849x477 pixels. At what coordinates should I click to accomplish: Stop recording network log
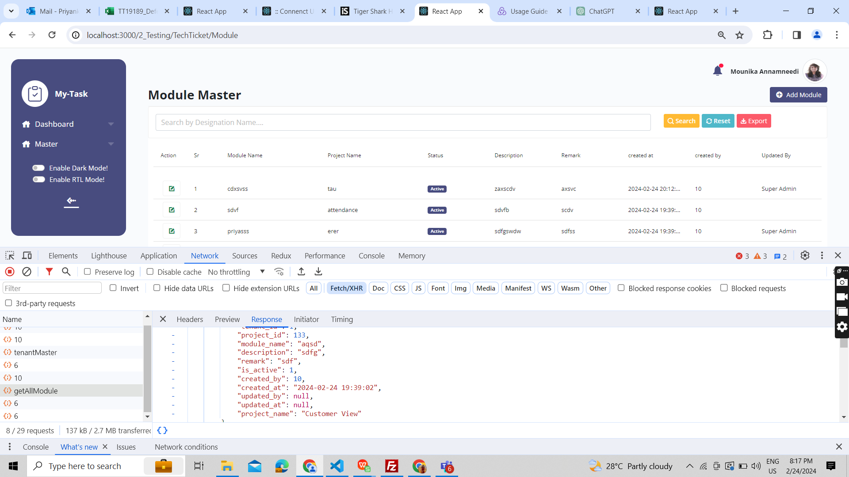click(10, 272)
